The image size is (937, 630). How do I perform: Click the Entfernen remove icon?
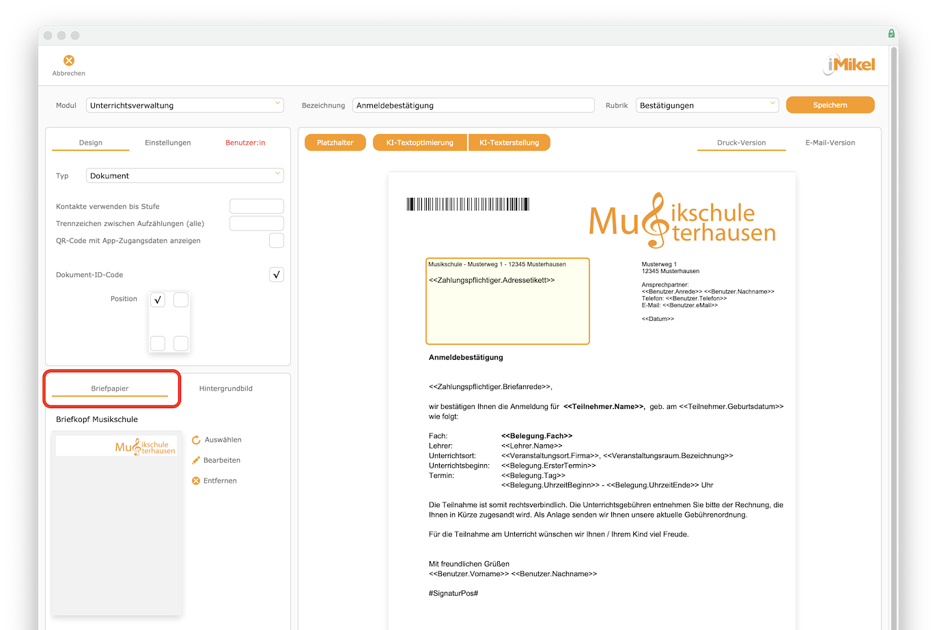point(196,481)
